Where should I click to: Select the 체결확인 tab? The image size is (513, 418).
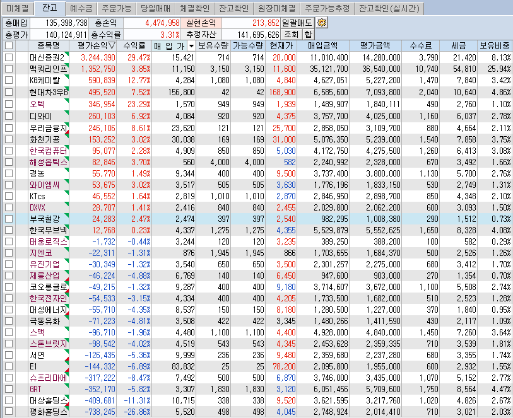[x=195, y=8]
